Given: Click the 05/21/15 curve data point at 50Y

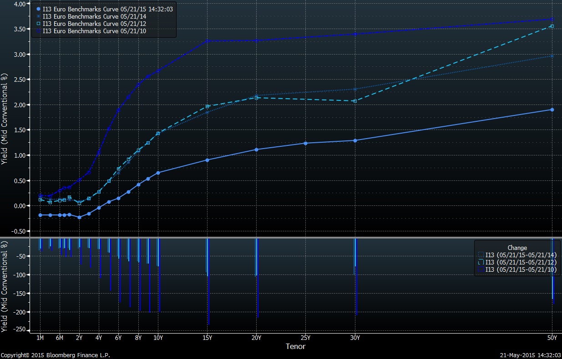Looking at the screenshot, I should [552, 110].
